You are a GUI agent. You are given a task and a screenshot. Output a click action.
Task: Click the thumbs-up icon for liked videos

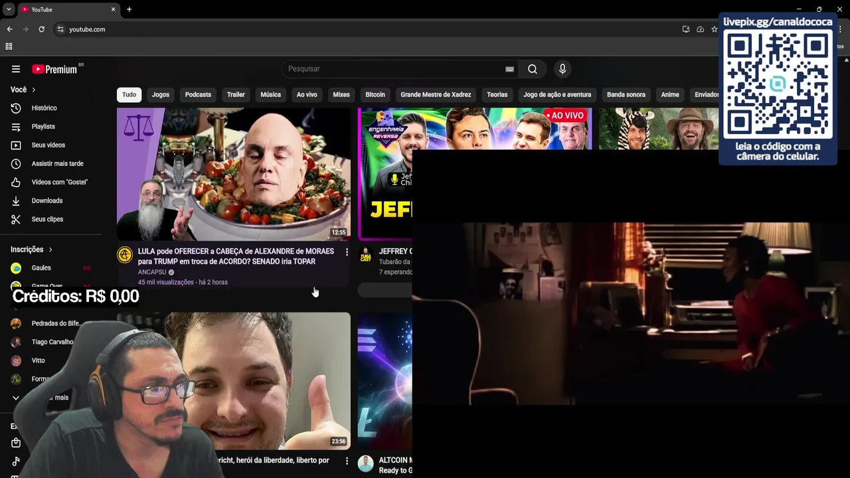click(x=16, y=182)
